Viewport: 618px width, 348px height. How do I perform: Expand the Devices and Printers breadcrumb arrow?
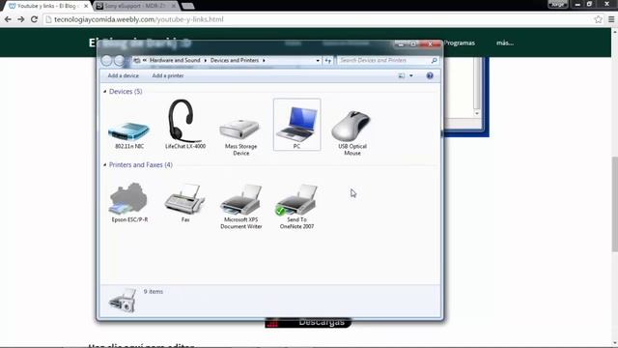[264, 60]
